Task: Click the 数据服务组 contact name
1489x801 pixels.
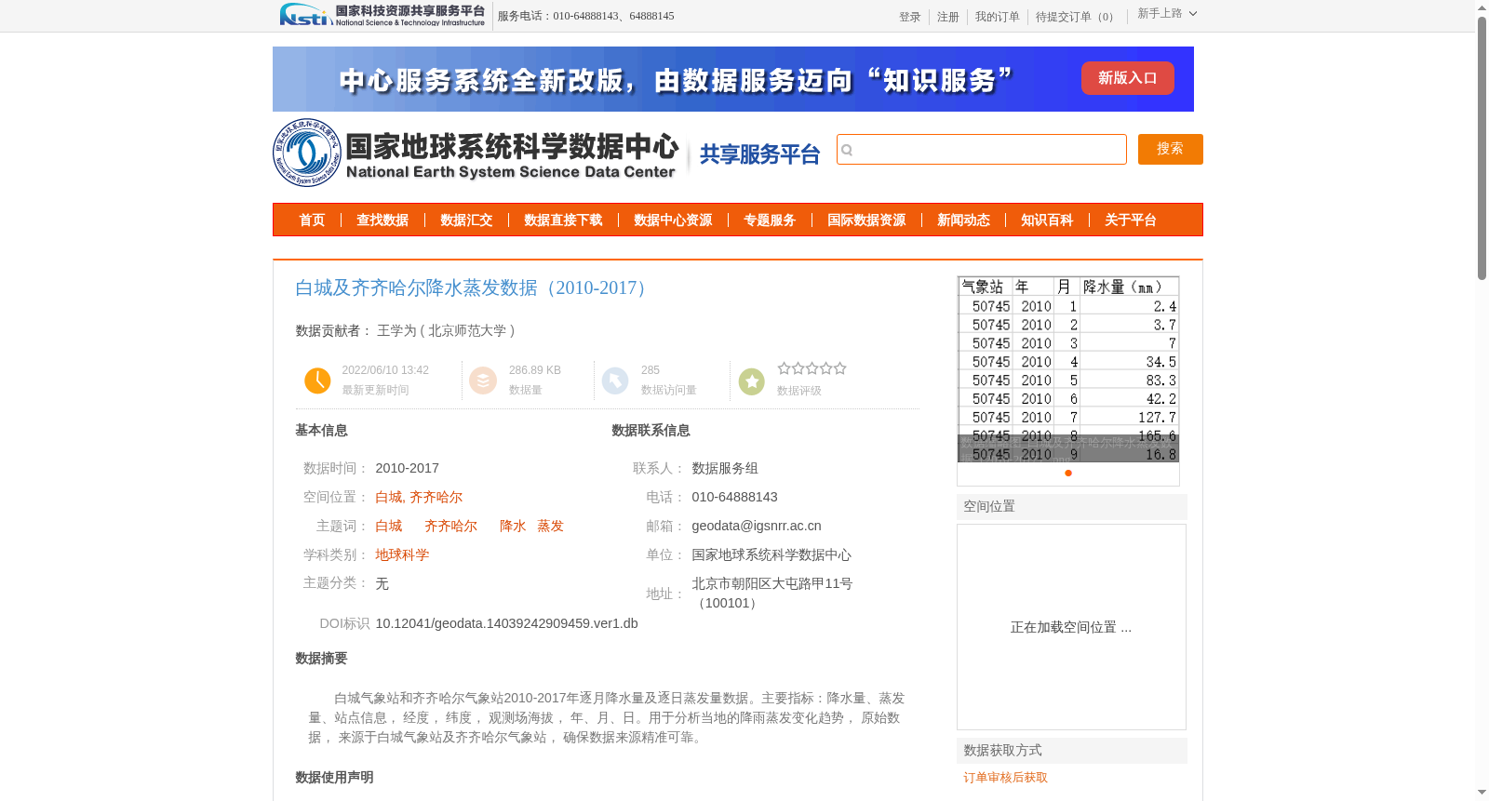Action: tap(725, 469)
